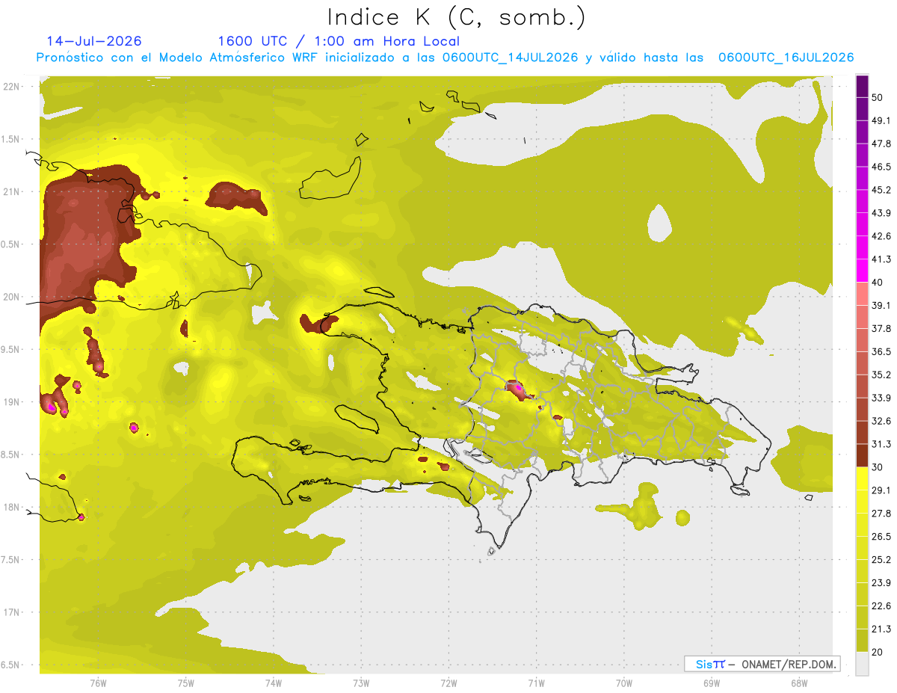Click the colorbar label '42.6'
This screenshot has width=897, height=693.
coord(881,236)
